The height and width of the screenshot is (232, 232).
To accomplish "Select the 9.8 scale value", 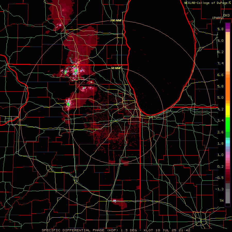I will coord(220,29).
